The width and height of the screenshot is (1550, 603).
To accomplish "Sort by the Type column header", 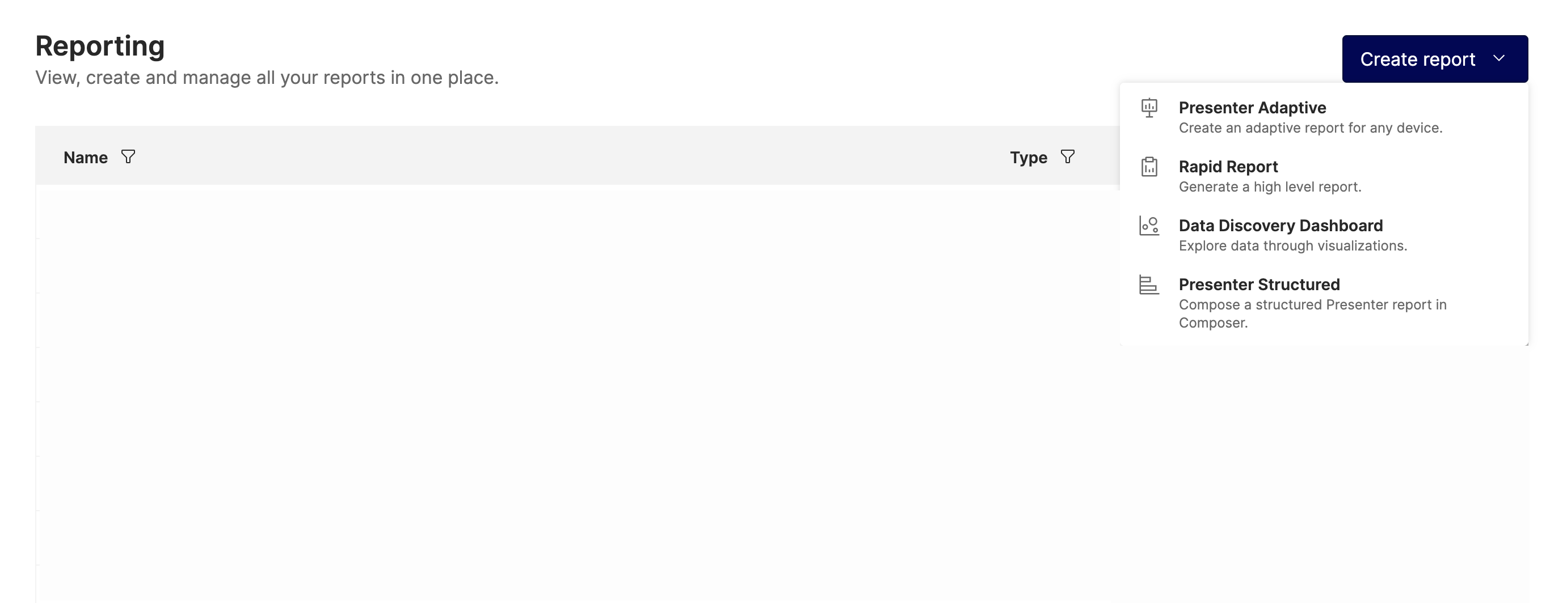I will (x=1028, y=158).
